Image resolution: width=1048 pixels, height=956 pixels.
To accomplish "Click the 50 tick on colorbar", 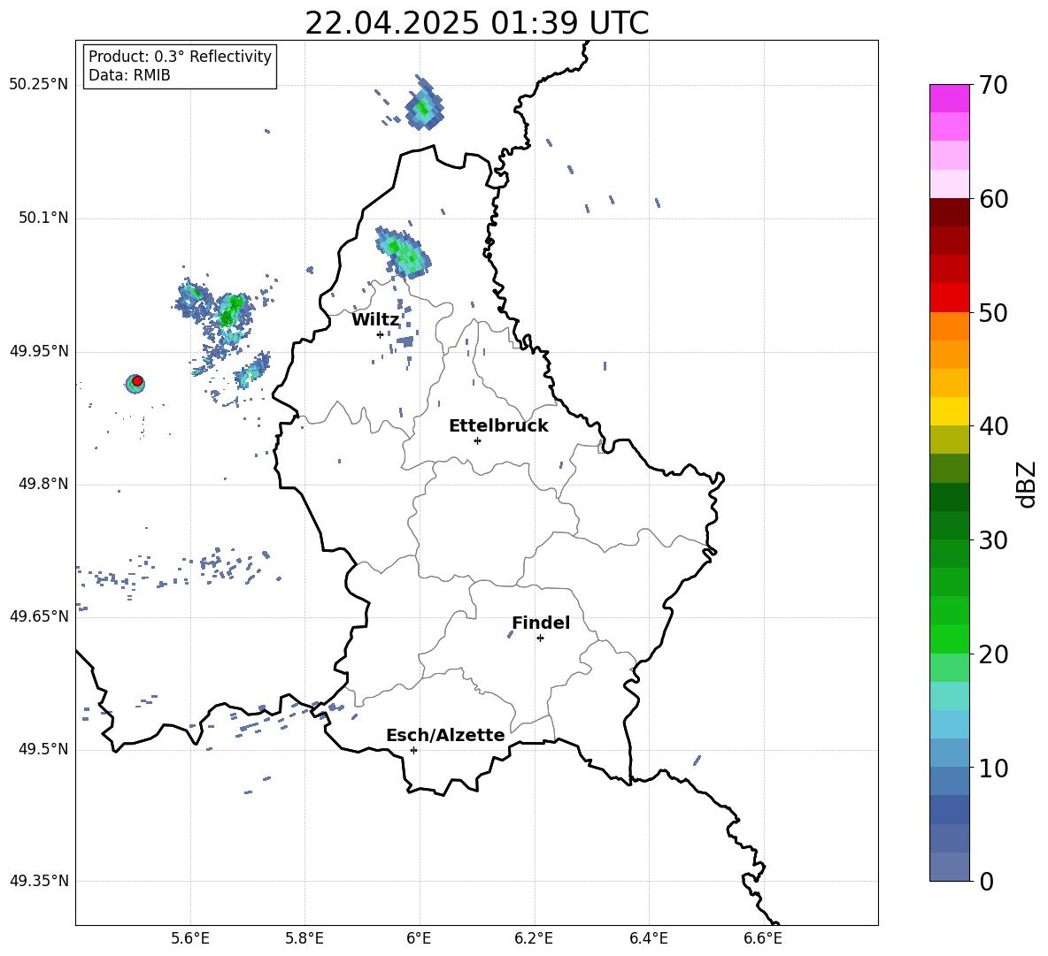I will pos(993,313).
